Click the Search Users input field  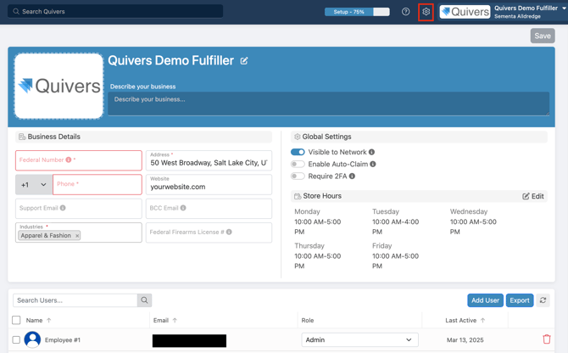coord(75,300)
